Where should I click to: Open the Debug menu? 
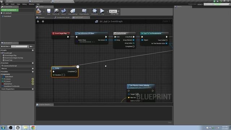click(x=25, y=4)
